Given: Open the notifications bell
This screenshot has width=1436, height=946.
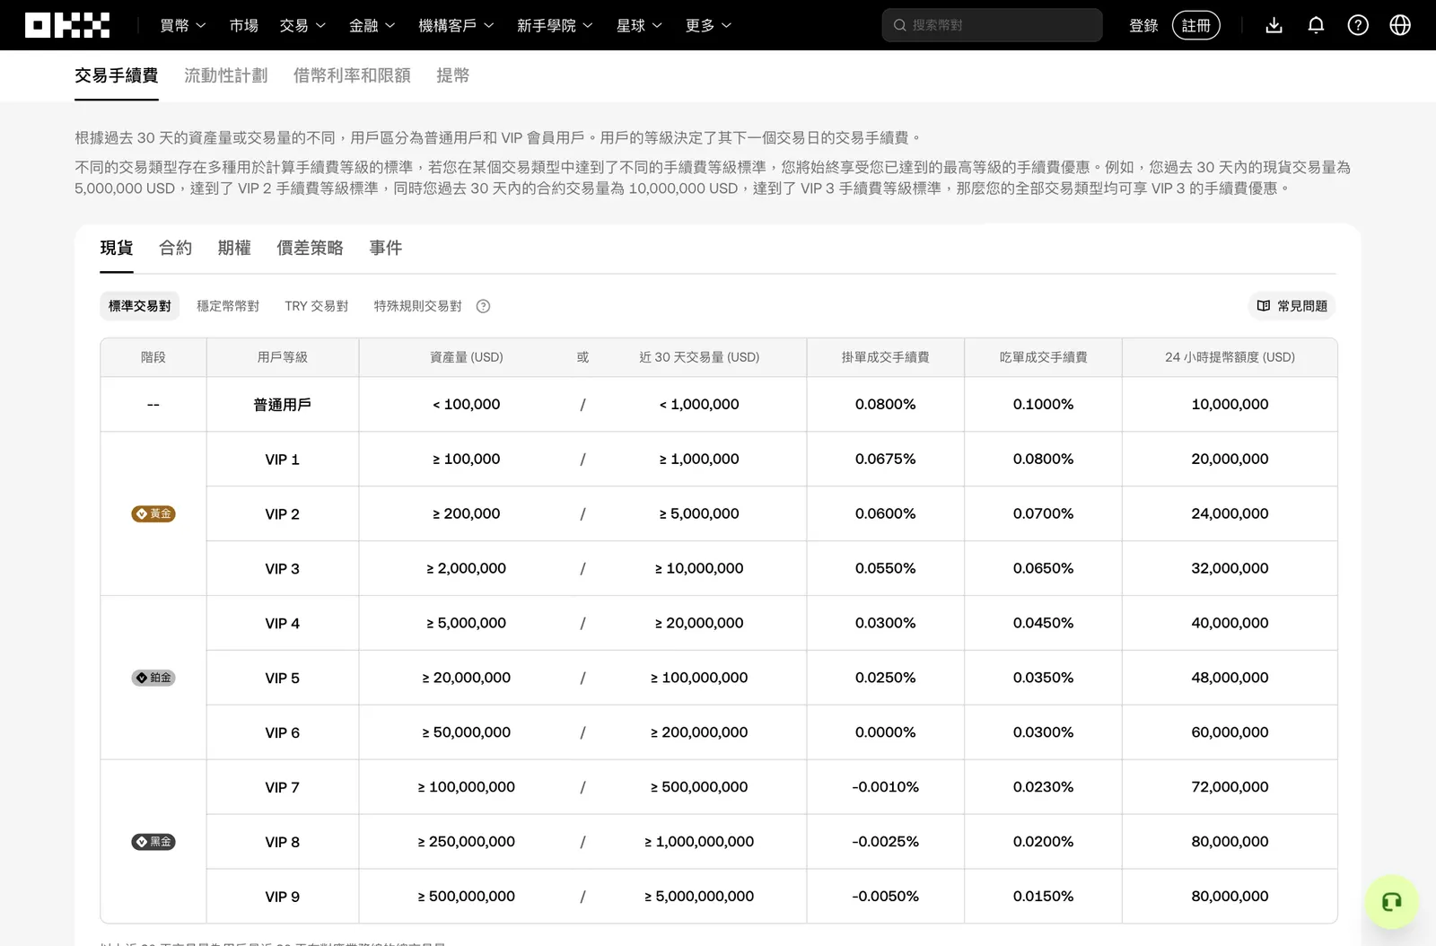Looking at the screenshot, I should [x=1316, y=25].
